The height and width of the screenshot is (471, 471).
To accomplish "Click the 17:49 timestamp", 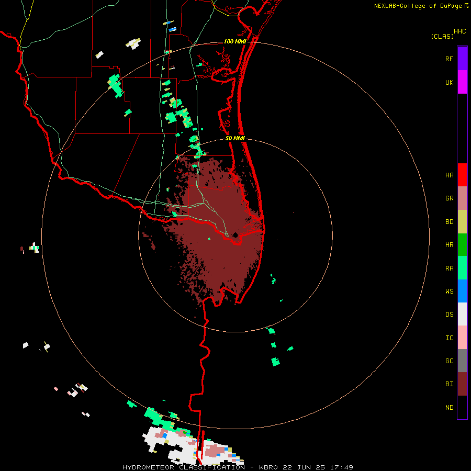I will point(342,467).
